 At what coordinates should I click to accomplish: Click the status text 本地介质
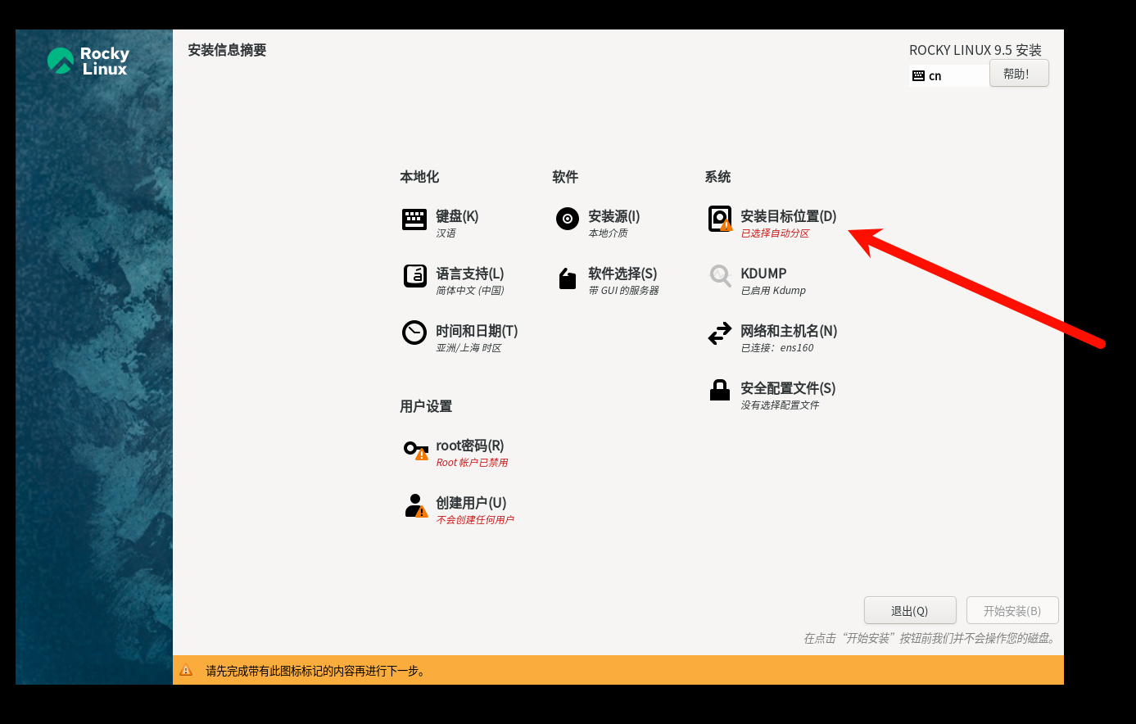coord(608,233)
